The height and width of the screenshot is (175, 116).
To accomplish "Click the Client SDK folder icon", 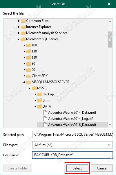I will [29, 76].
